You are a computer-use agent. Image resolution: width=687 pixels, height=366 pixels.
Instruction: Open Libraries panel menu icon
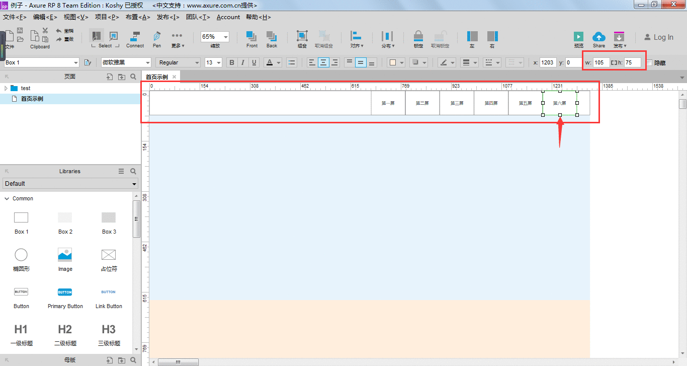[121, 171]
